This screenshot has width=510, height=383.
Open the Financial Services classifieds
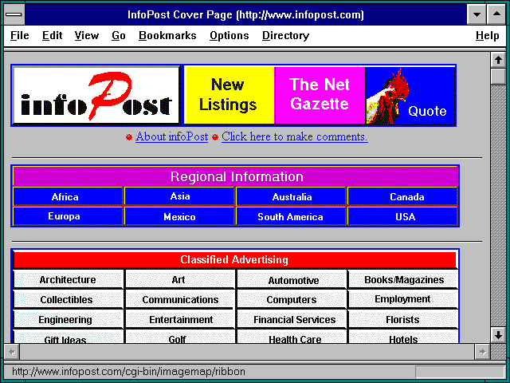292,319
